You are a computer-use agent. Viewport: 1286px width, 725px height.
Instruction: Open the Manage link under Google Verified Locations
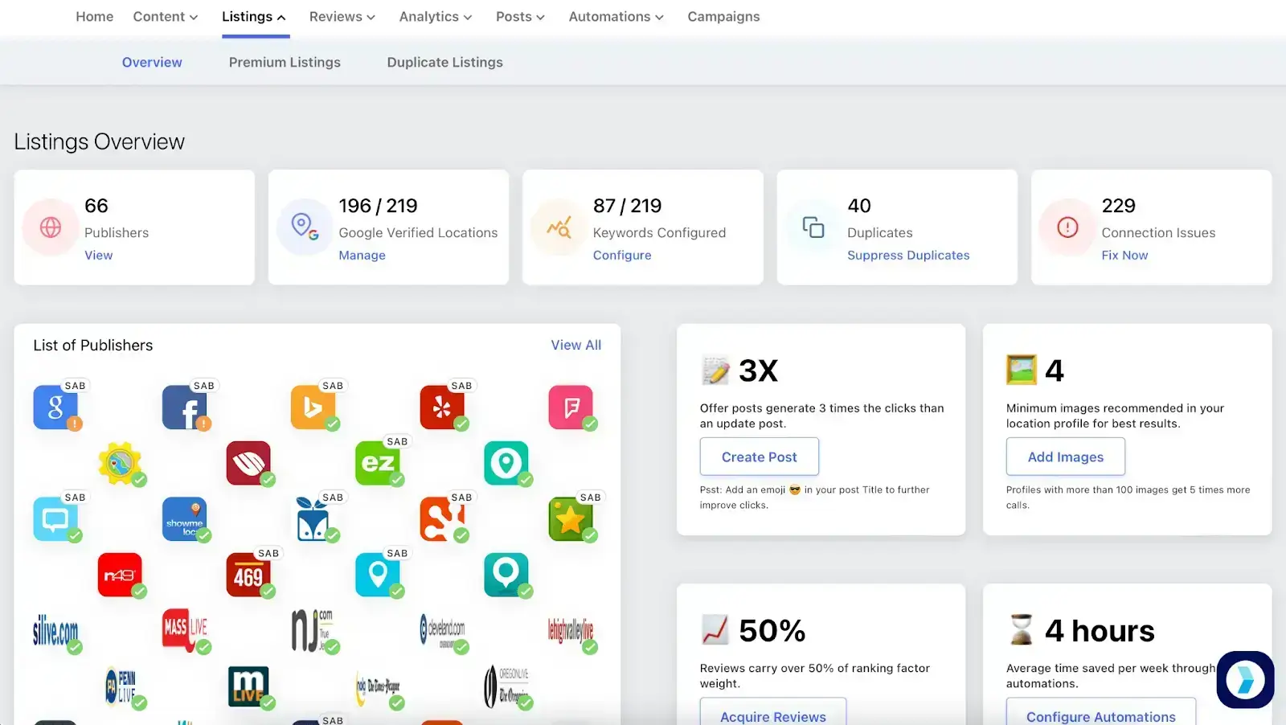coord(362,256)
